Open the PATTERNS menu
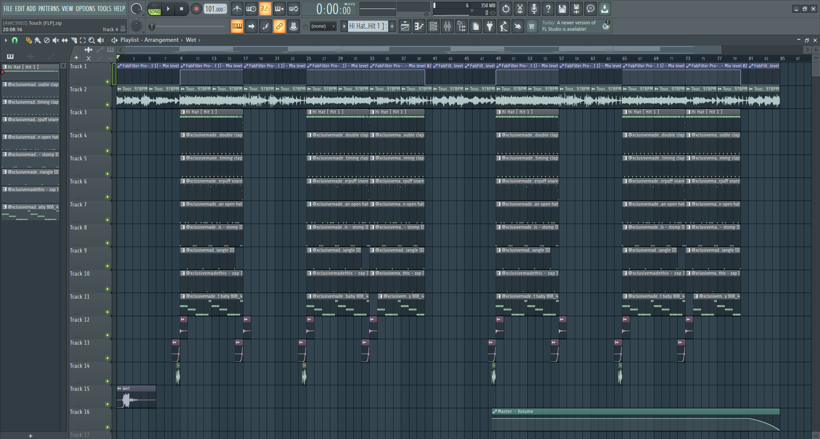 pos(49,9)
